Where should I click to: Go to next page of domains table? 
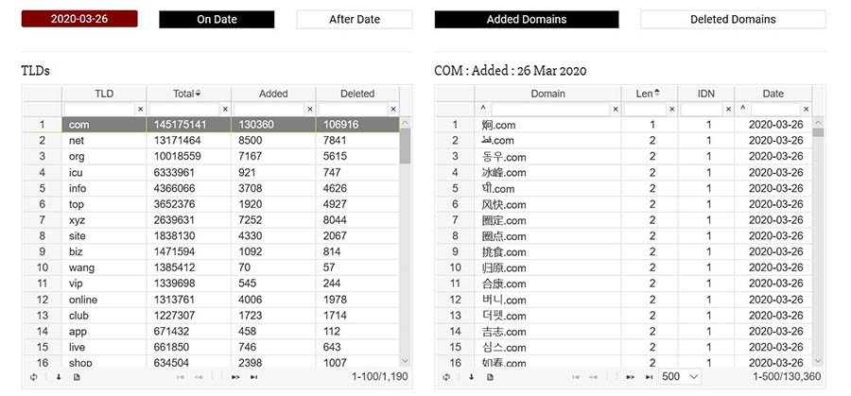pyautogui.click(x=630, y=377)
